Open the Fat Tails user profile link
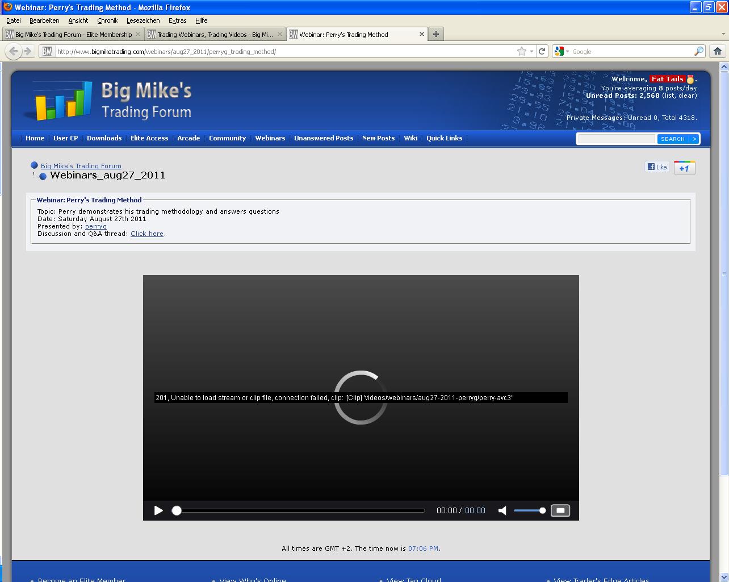The height and width of the screenshot is (582, 729). coord(667,79)
